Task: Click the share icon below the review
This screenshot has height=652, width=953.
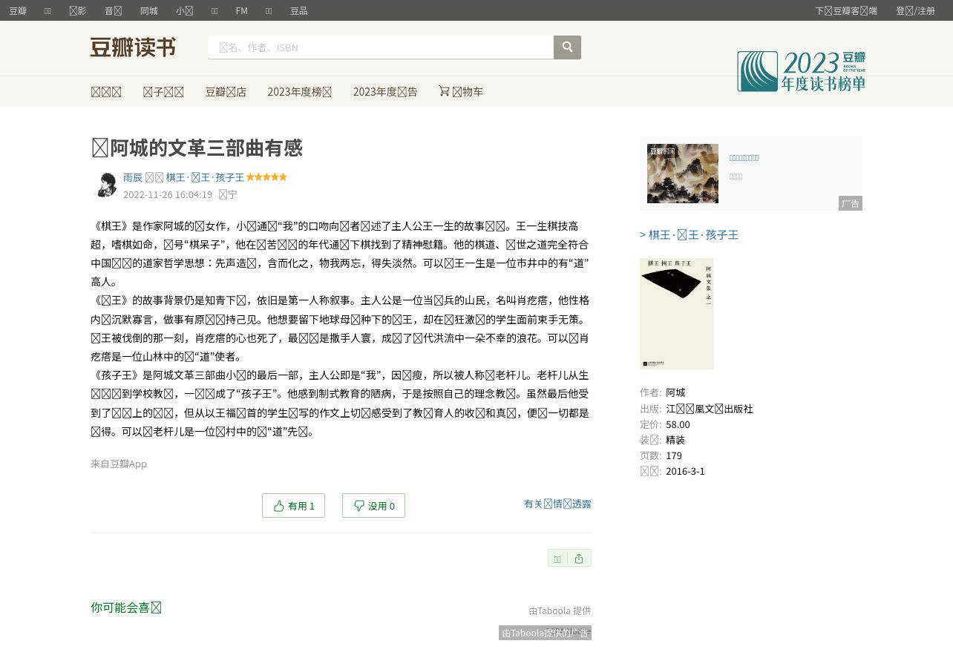Action: 579,559
